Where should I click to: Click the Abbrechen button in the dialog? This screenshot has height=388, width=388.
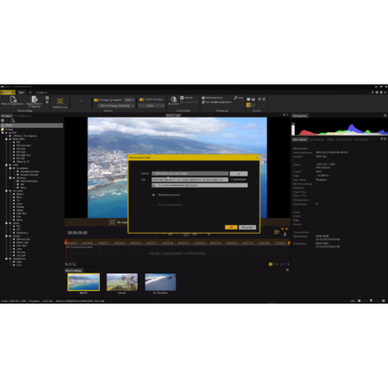point(247,227)
